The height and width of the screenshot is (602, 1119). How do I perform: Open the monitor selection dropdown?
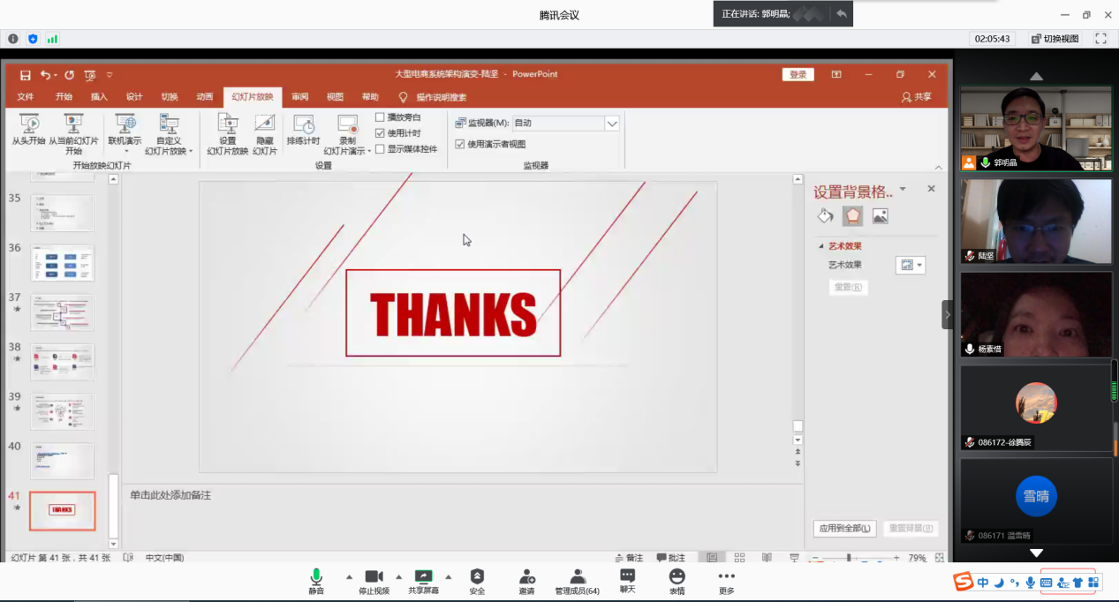pos(611,124)
